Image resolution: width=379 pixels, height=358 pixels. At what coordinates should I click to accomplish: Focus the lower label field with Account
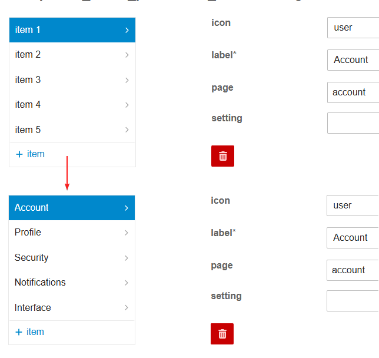pos(353,238)
